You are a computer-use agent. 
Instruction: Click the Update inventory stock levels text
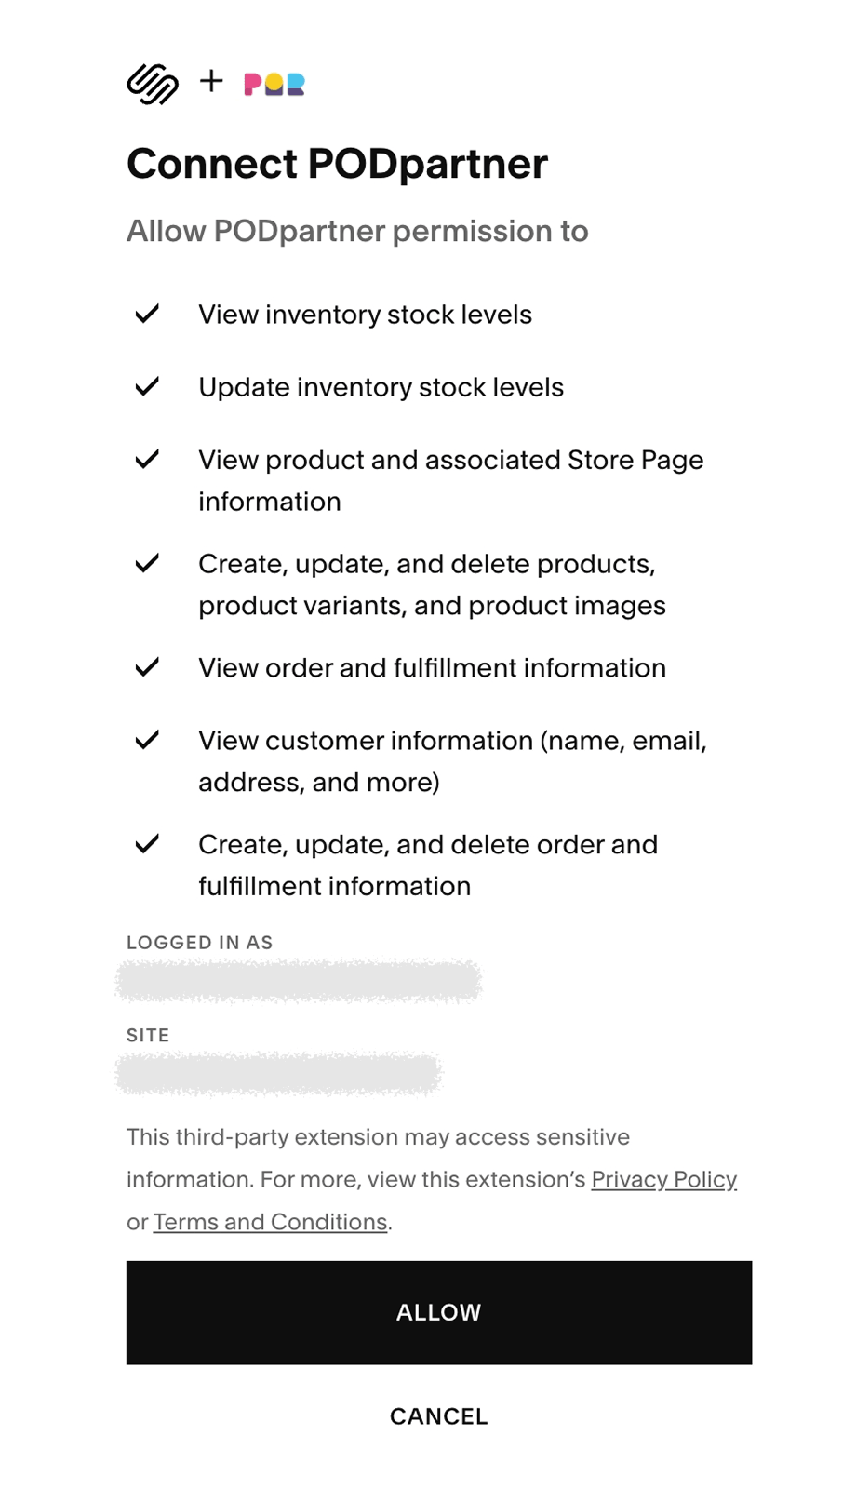(x=381, y=387)
